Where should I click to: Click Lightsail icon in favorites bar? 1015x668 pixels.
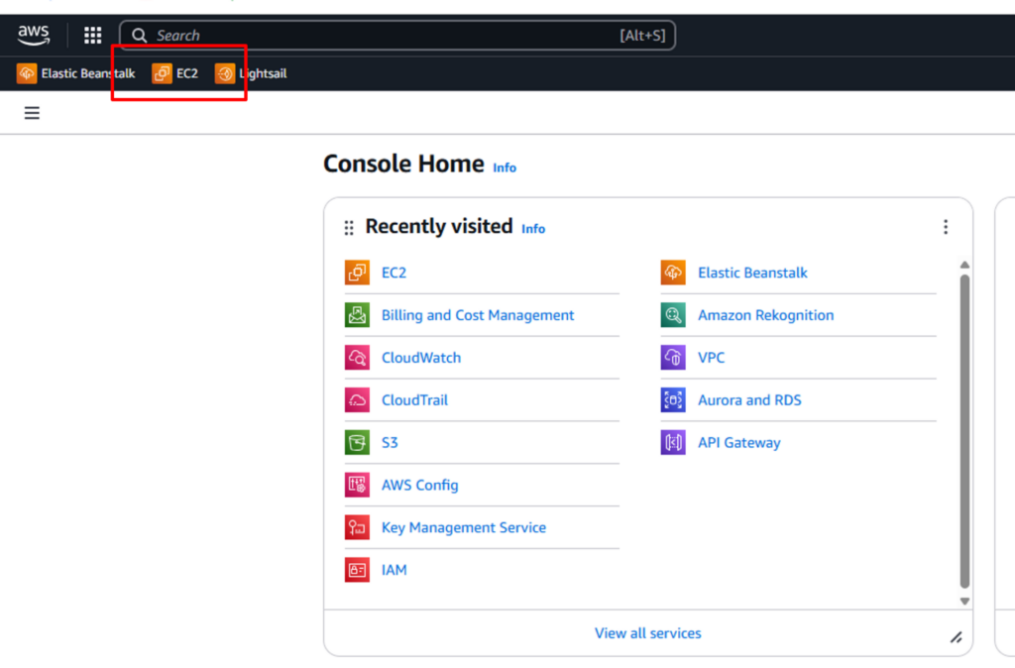(x=225, y=73)
